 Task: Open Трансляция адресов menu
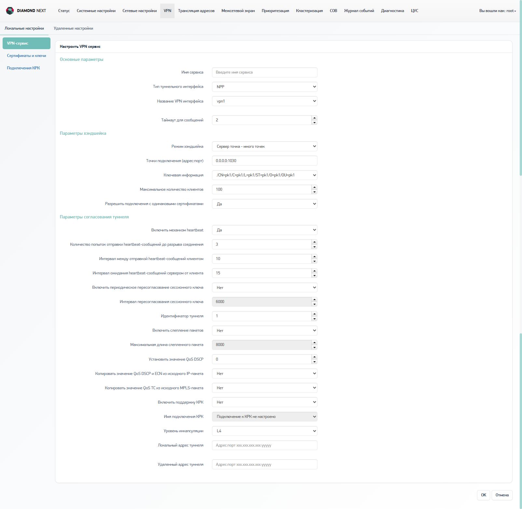[x=196, y=11]
